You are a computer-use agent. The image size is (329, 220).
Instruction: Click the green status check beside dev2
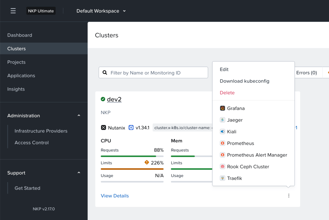[x=103, y=99]
